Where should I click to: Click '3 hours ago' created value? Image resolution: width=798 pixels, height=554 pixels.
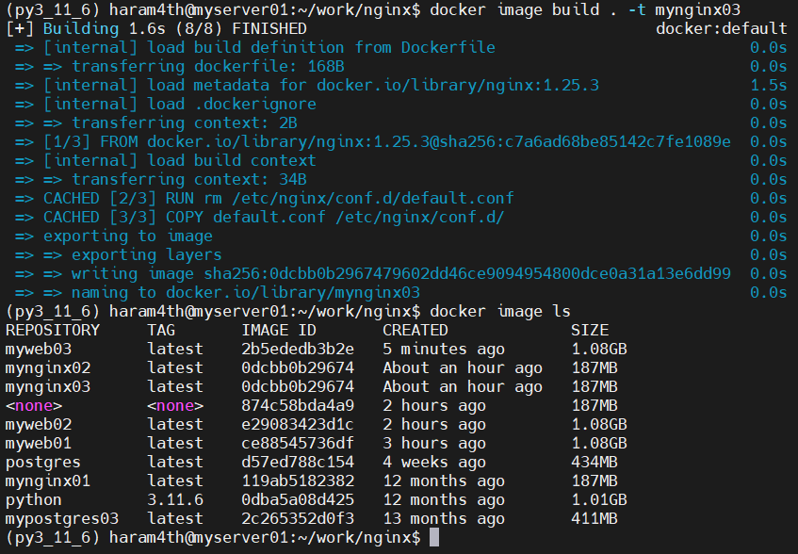(434, 443)
